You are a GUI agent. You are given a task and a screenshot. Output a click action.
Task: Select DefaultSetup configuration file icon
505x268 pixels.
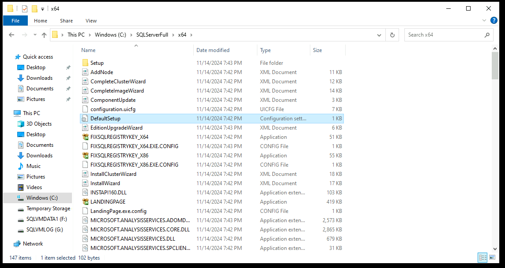[x=85, y=119]
